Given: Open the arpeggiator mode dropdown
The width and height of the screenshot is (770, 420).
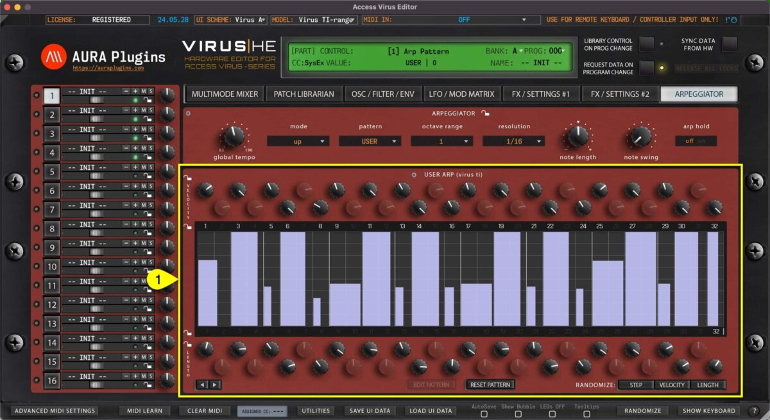Looking at the screenshot, I should 298,141.
